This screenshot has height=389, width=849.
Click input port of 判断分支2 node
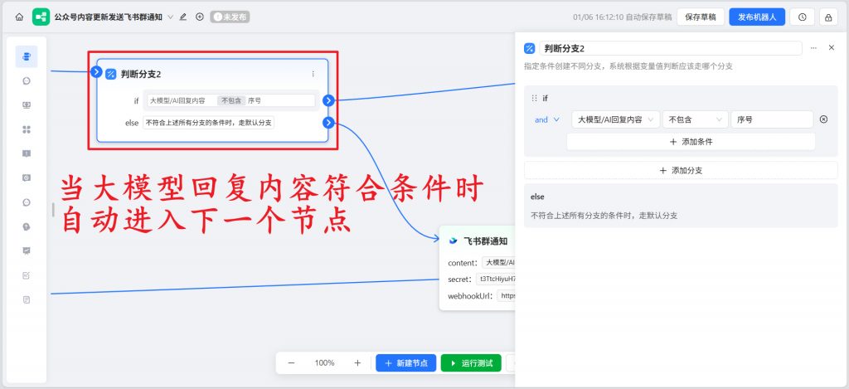click(x=96, y=71)
